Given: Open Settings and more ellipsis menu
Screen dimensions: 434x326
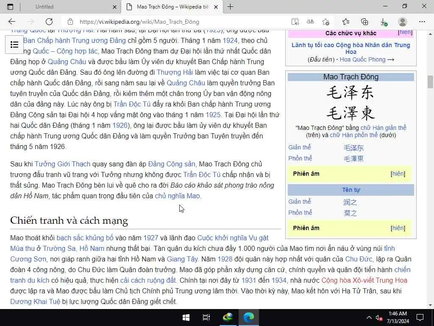Looking at the screenshot, I should (x=422, y=22).
